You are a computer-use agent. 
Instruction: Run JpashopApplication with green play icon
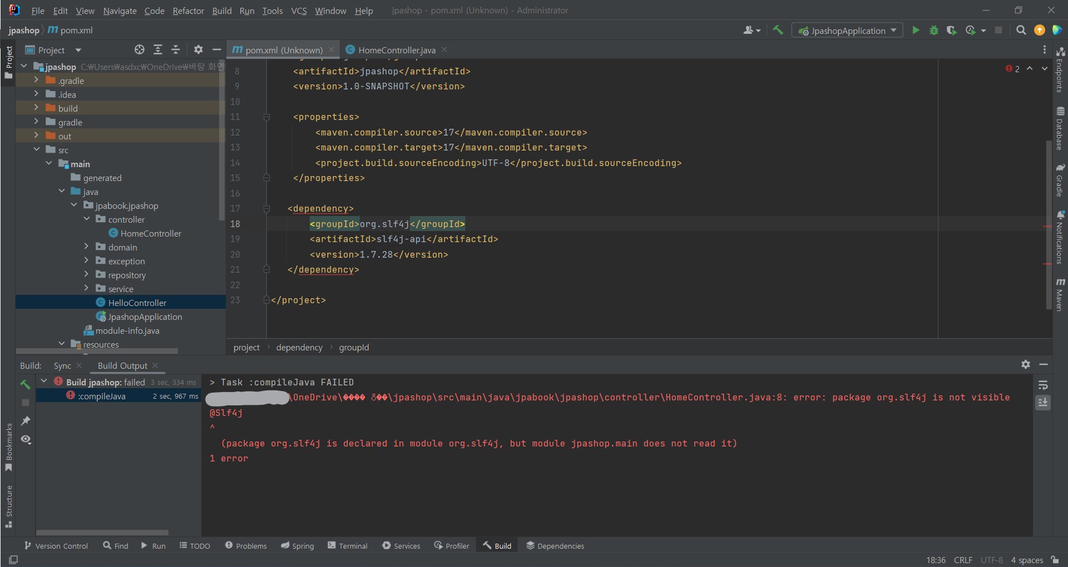(916, 30)
